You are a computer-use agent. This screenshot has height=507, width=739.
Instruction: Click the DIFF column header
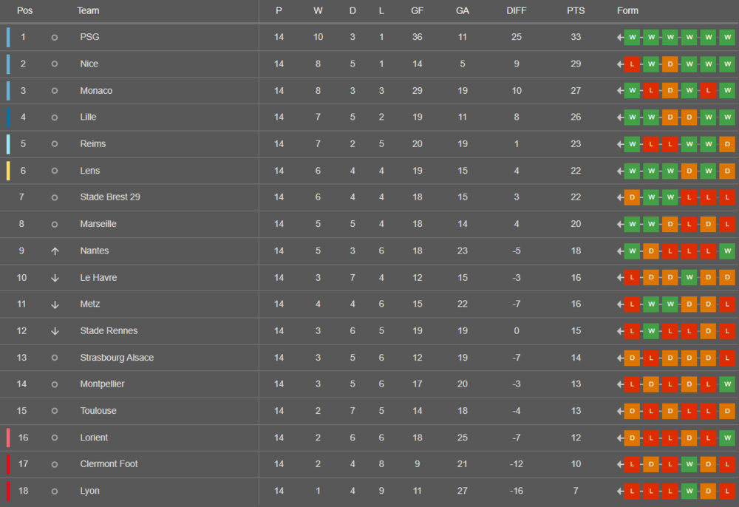coord(516,10)
